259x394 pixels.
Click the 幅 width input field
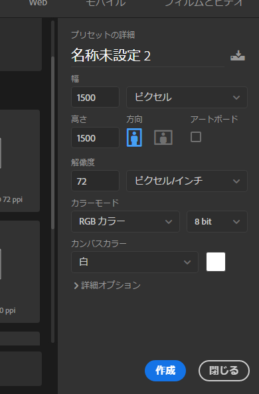[95, 97]
